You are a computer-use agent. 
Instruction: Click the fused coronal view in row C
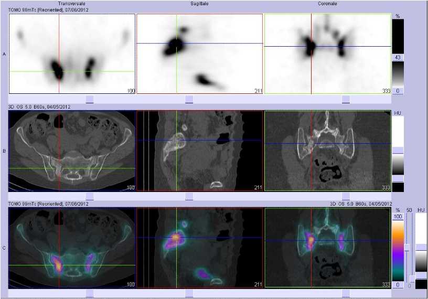pyautogui.click(x=327, y=248)
